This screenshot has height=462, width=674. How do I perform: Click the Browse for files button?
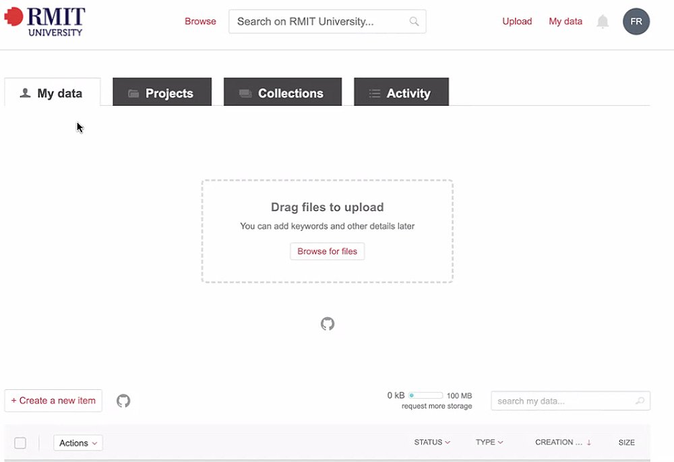[x=328, y=251]
